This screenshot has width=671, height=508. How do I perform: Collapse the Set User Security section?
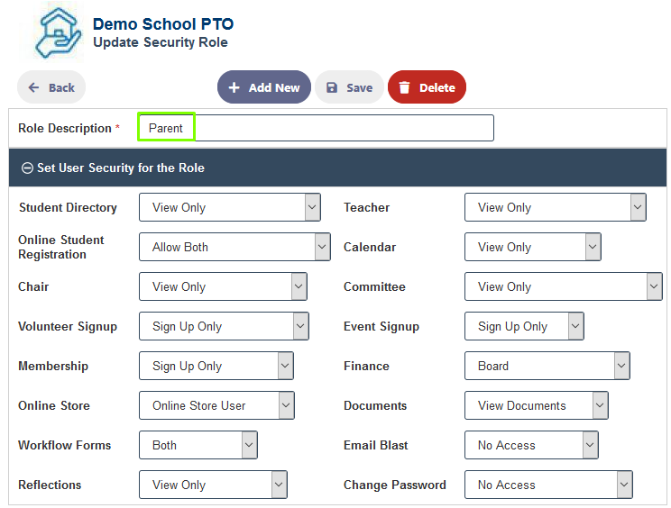27,168
